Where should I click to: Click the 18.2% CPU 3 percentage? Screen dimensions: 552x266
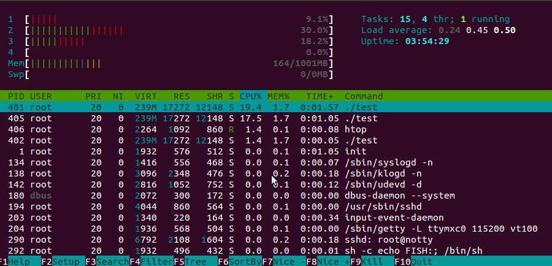pos(315,42)
